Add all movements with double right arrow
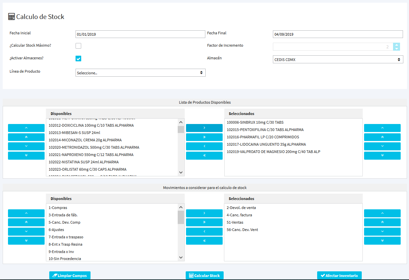Image resolution: width=409 pixels, height=280 pixels. tap(204, 222)
